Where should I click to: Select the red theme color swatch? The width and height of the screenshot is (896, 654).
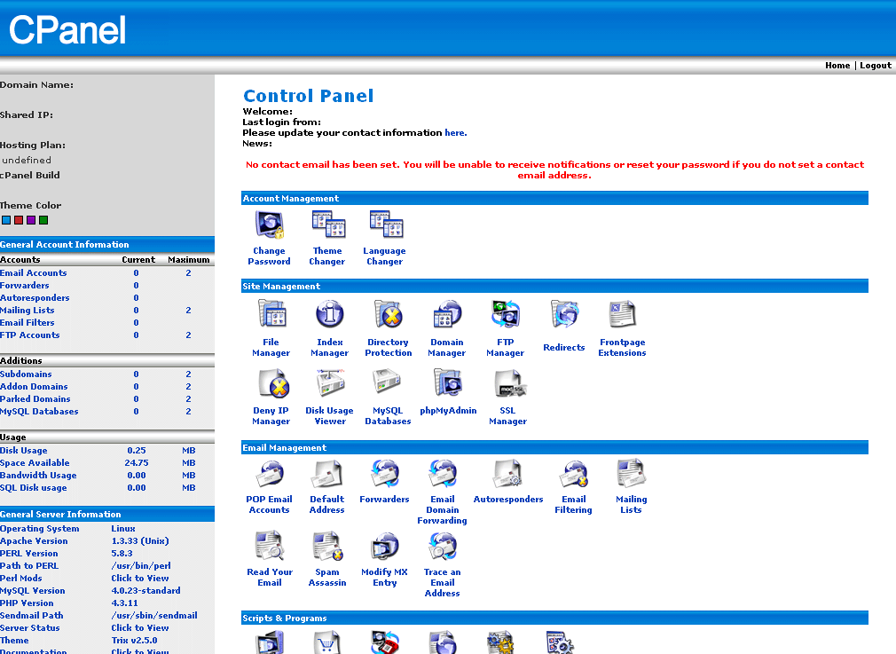pyautogui.click(x=19, y=220)
